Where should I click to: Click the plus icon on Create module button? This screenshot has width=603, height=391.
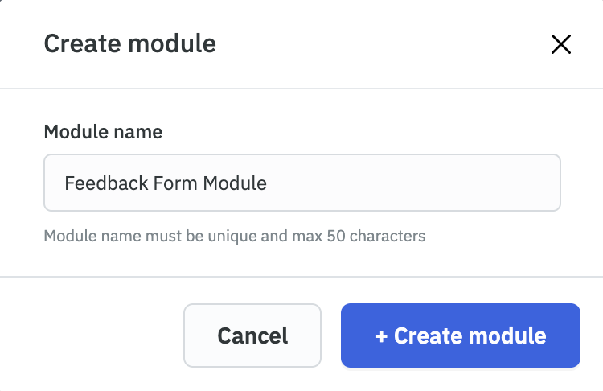click(x=381, y=335)
